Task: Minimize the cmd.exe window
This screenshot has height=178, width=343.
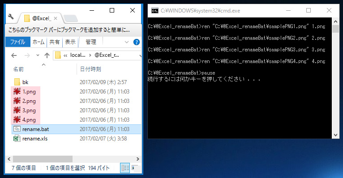Action: 288,10
